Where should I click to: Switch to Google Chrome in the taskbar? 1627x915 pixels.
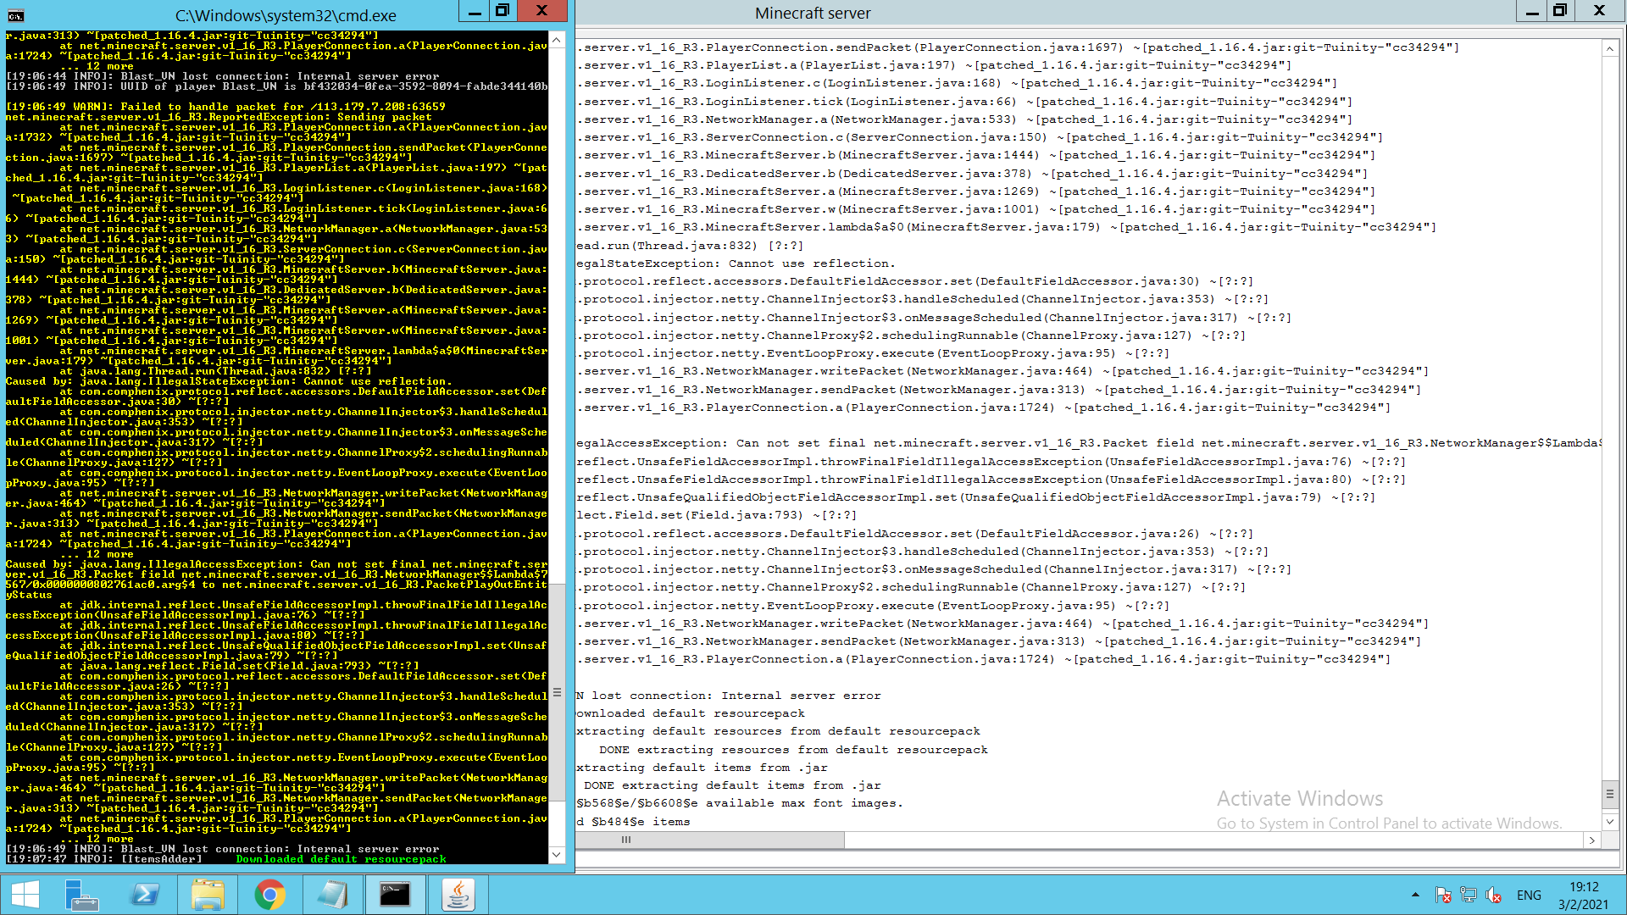[269, 895]
